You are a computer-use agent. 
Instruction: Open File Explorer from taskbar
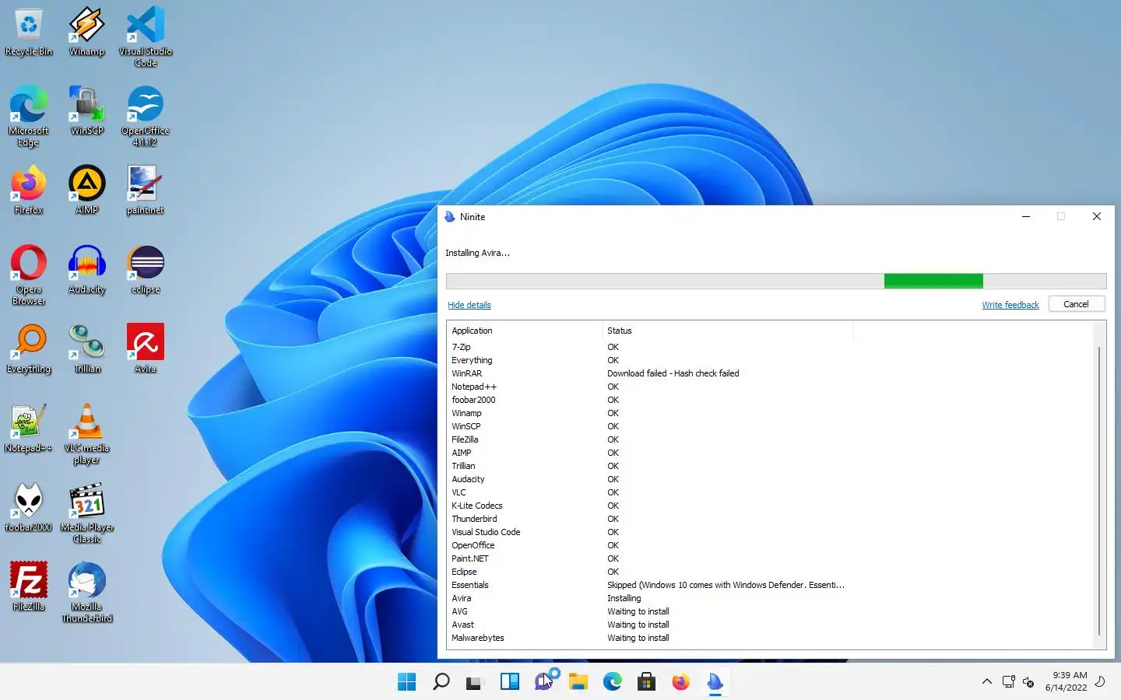point(578,682)
